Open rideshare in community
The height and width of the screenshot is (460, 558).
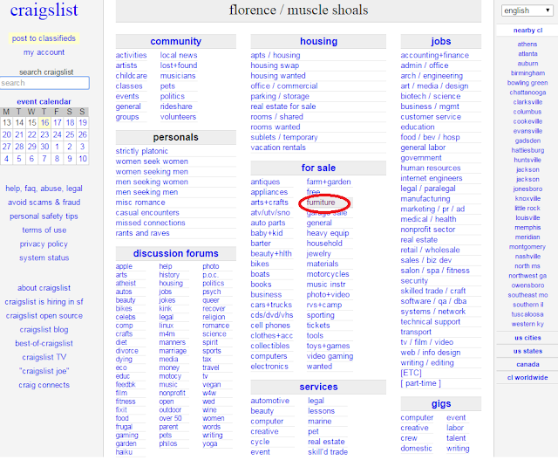click(176, 106)
